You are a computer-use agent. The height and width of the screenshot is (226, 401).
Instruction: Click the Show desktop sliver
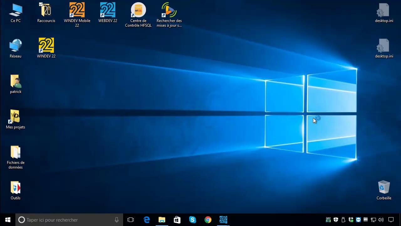[x=400, y=220]
